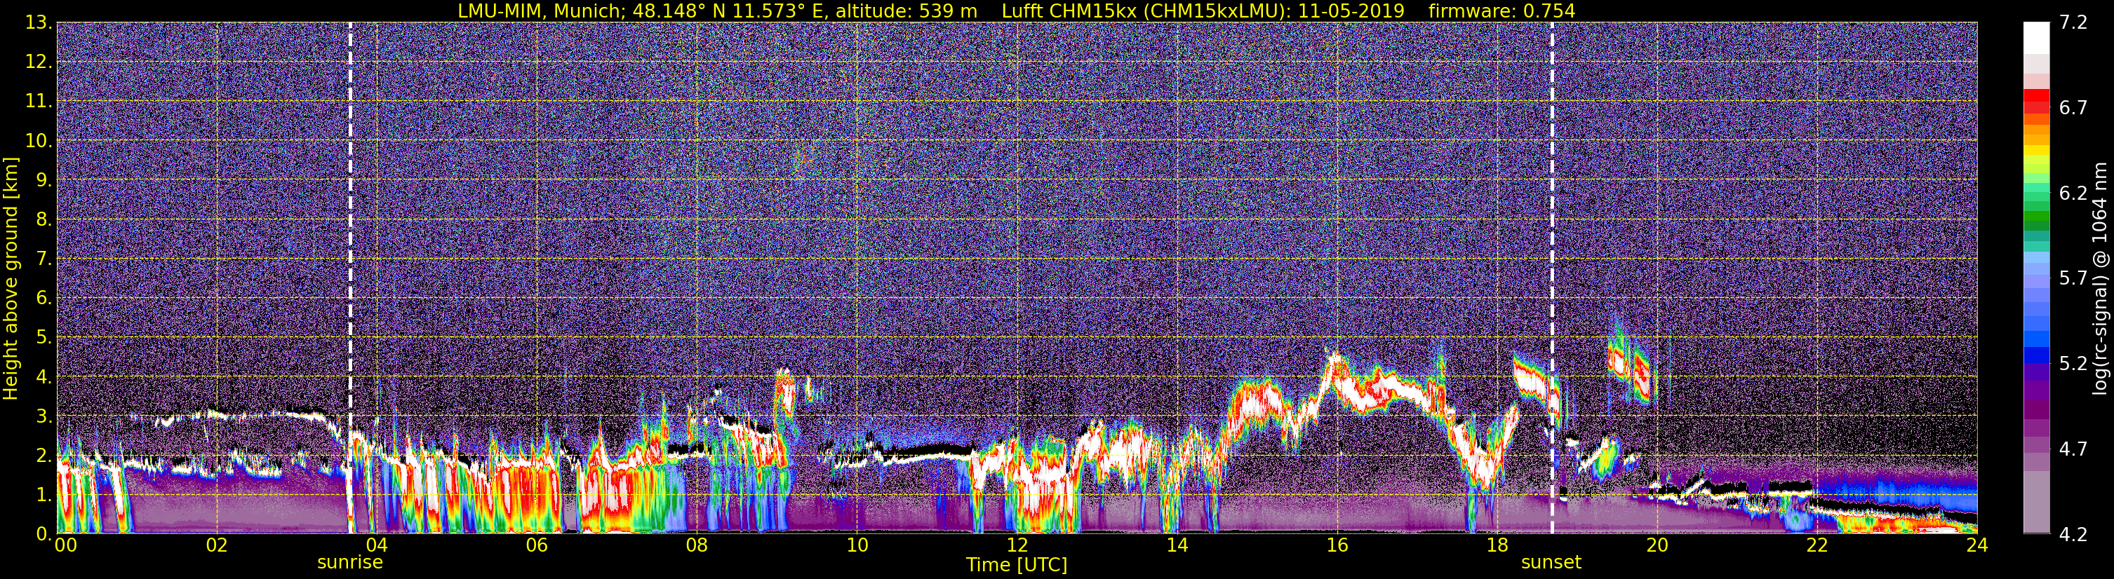
Task: Click the x-axis tick label '02'
Action: (x=217, y=546)
